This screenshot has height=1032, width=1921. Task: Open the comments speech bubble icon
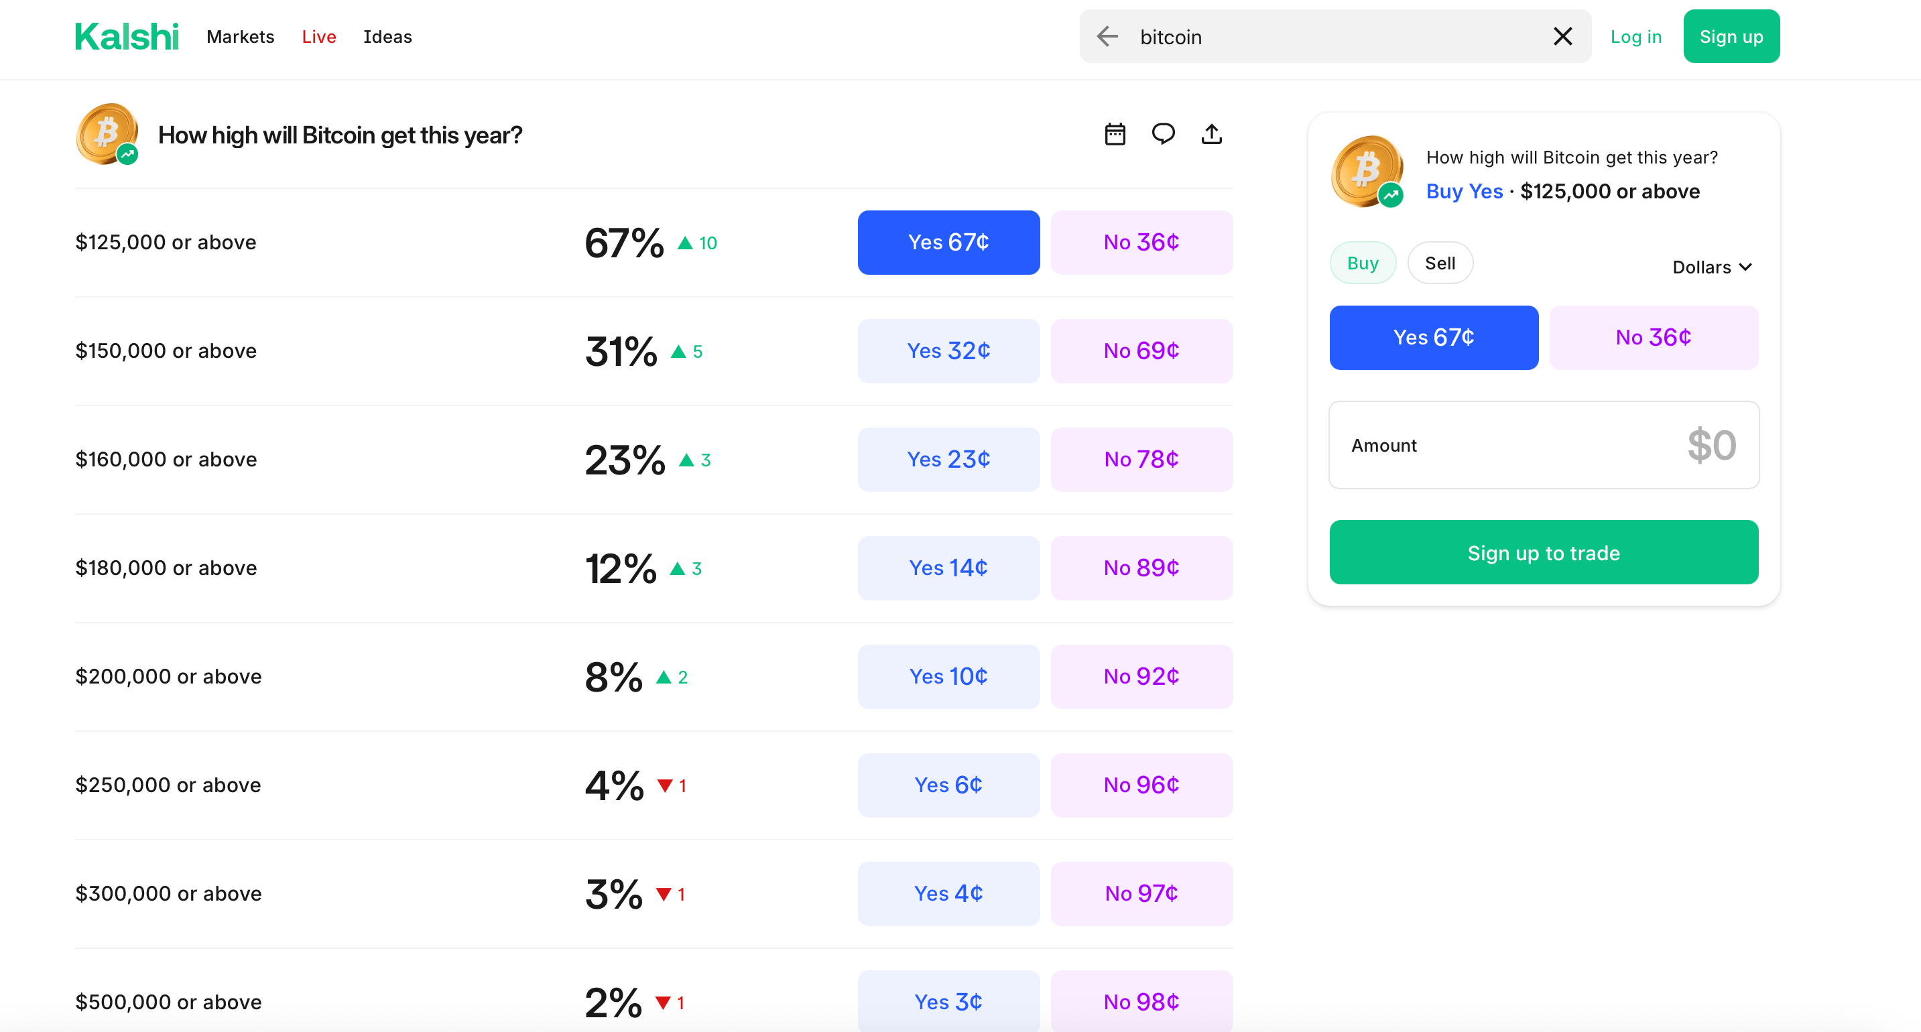(x=1164, y=134)
